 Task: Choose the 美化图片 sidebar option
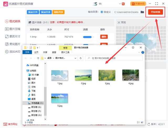click(13, 44)
